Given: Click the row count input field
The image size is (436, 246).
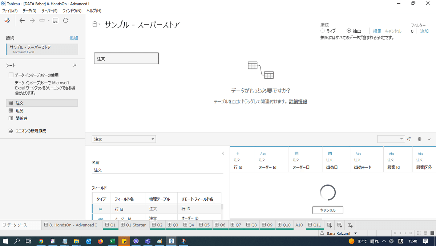Looking at the screenshot, I should 391,139.
